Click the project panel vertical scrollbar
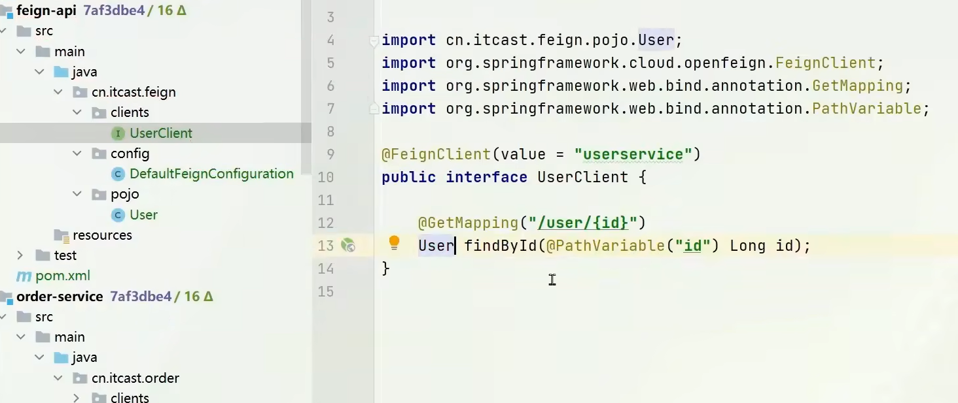This screenshot has height=403, width=958. [x=306, y=85]
